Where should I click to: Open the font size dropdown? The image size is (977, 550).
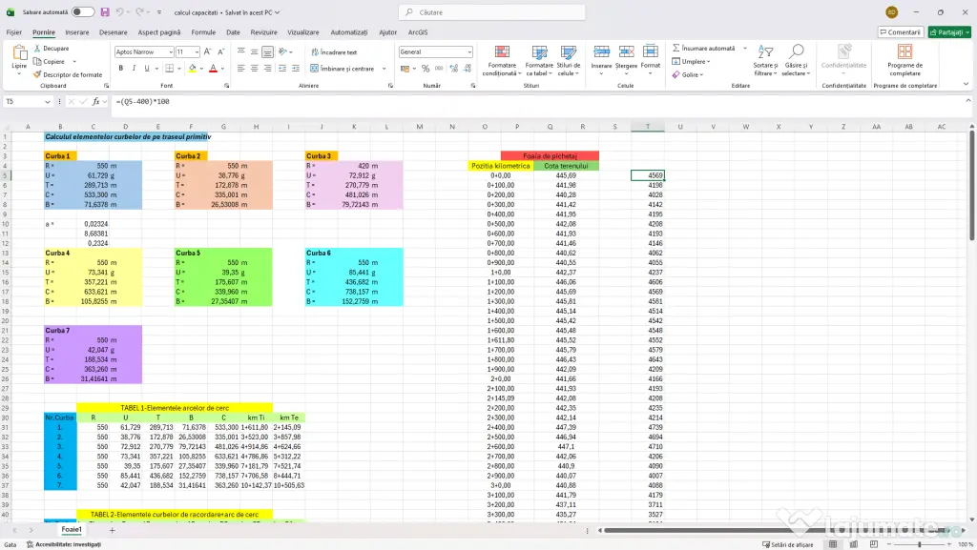(197, 52)
